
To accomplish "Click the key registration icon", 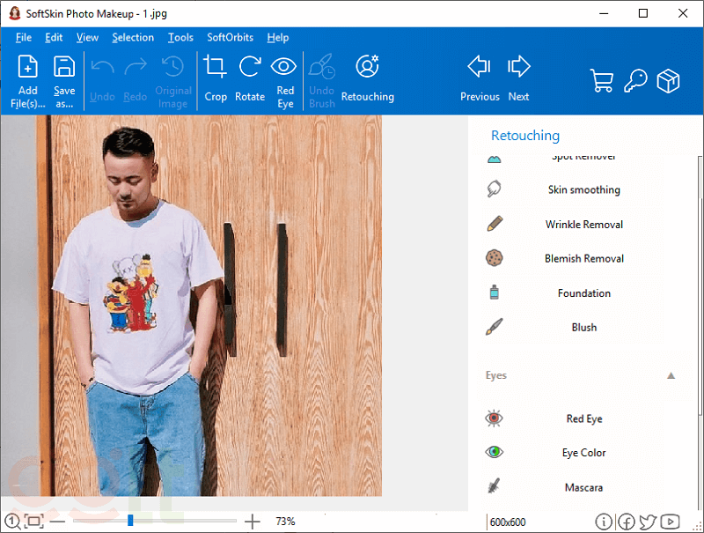I will point(635,81).
